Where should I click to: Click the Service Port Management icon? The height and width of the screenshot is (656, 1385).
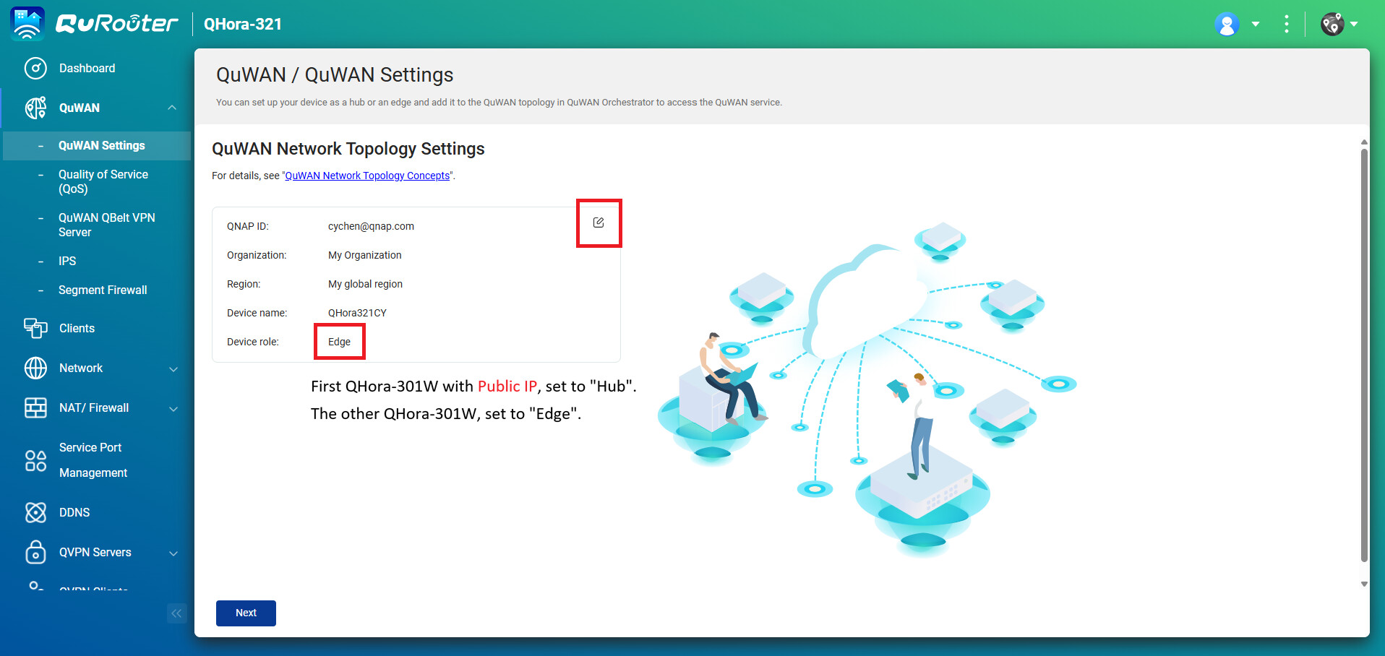coord(35,460)
